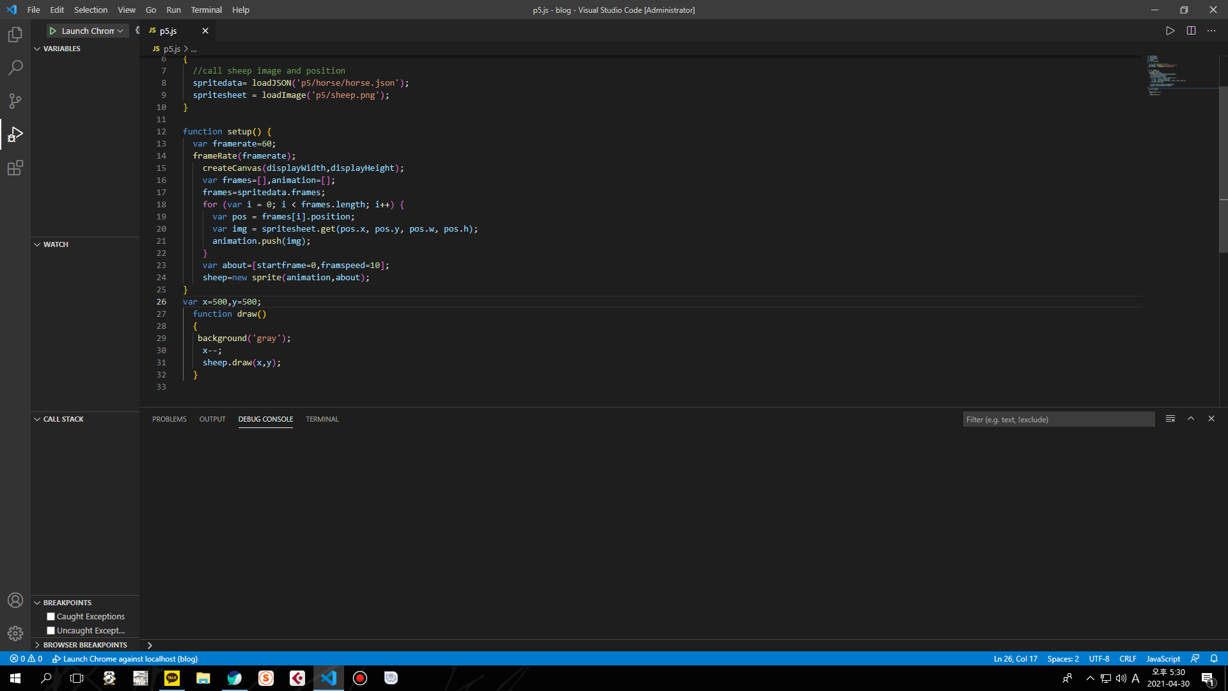Open the Explorer view icon
The image size is (1228, 691).
(15, 35)
